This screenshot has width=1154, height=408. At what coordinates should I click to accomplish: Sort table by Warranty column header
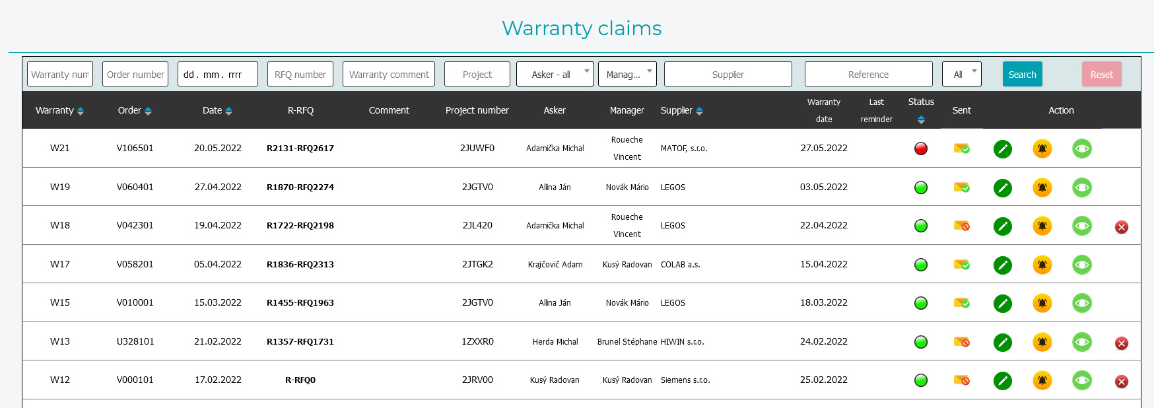click(x=59, y=111)
